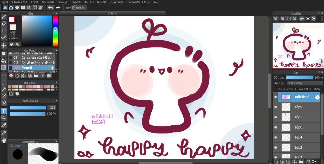The image size is (324, 164).
Task: Open mihkhoii layer settings gear
Action: point(317,97)
